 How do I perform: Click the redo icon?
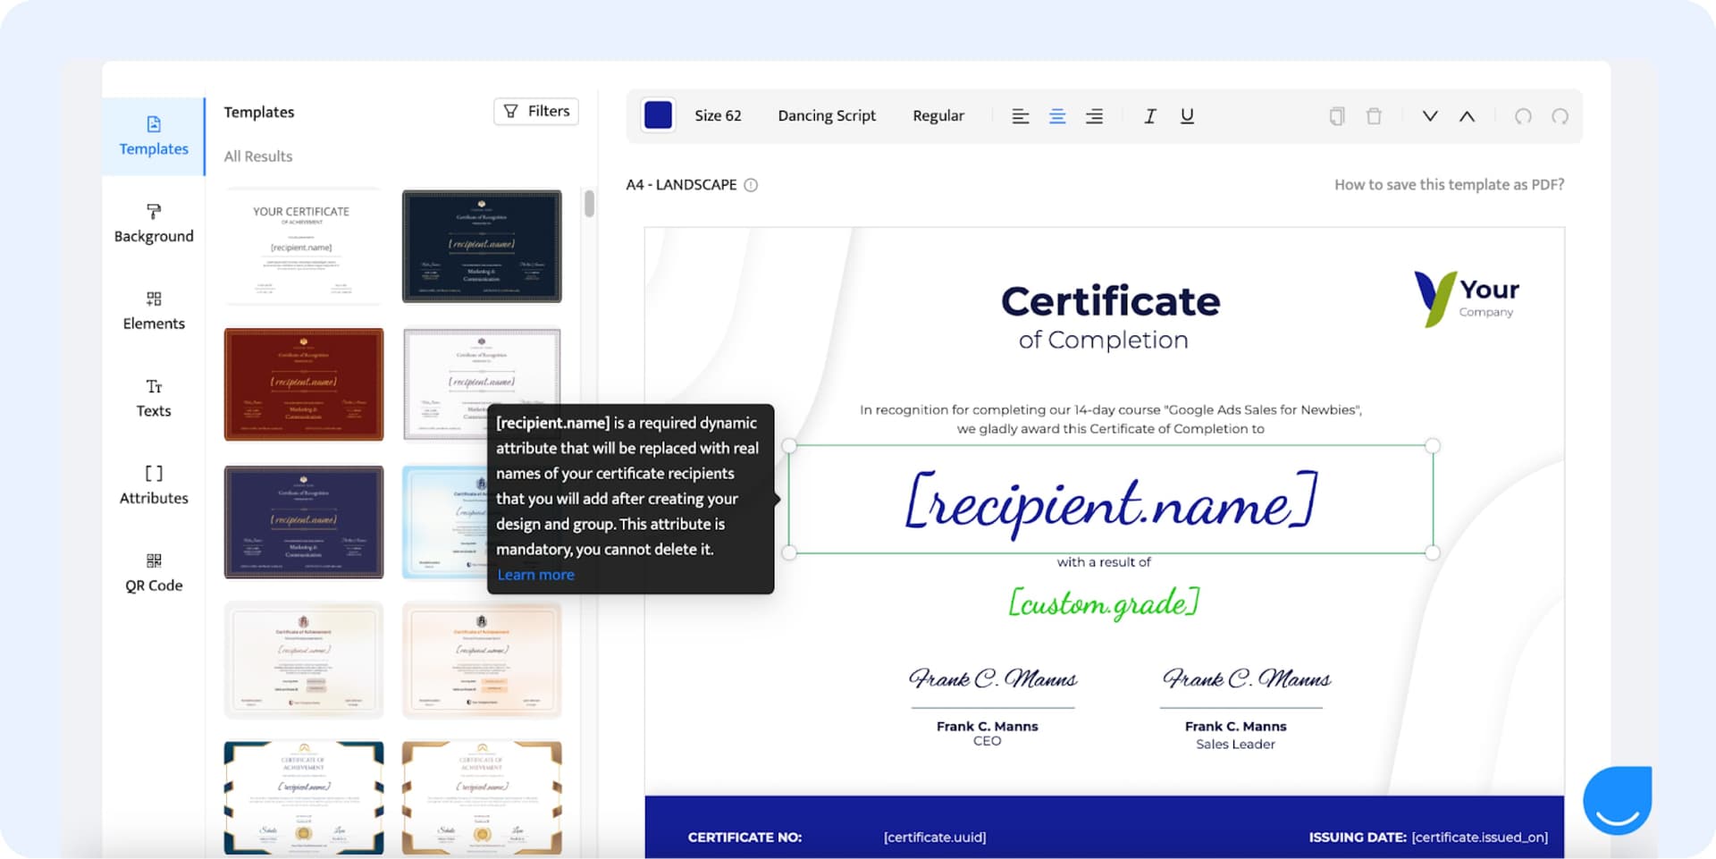[1560, 116]
